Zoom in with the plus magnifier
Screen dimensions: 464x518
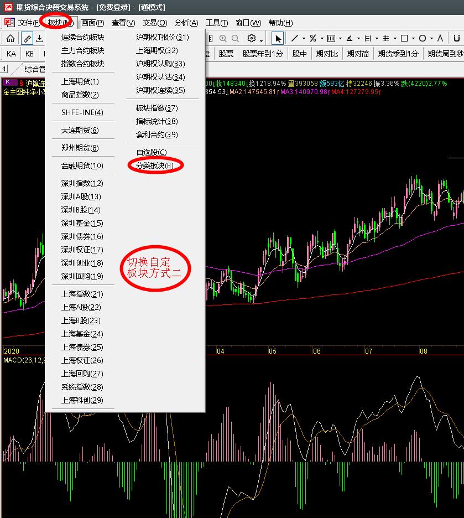(223, 39)
